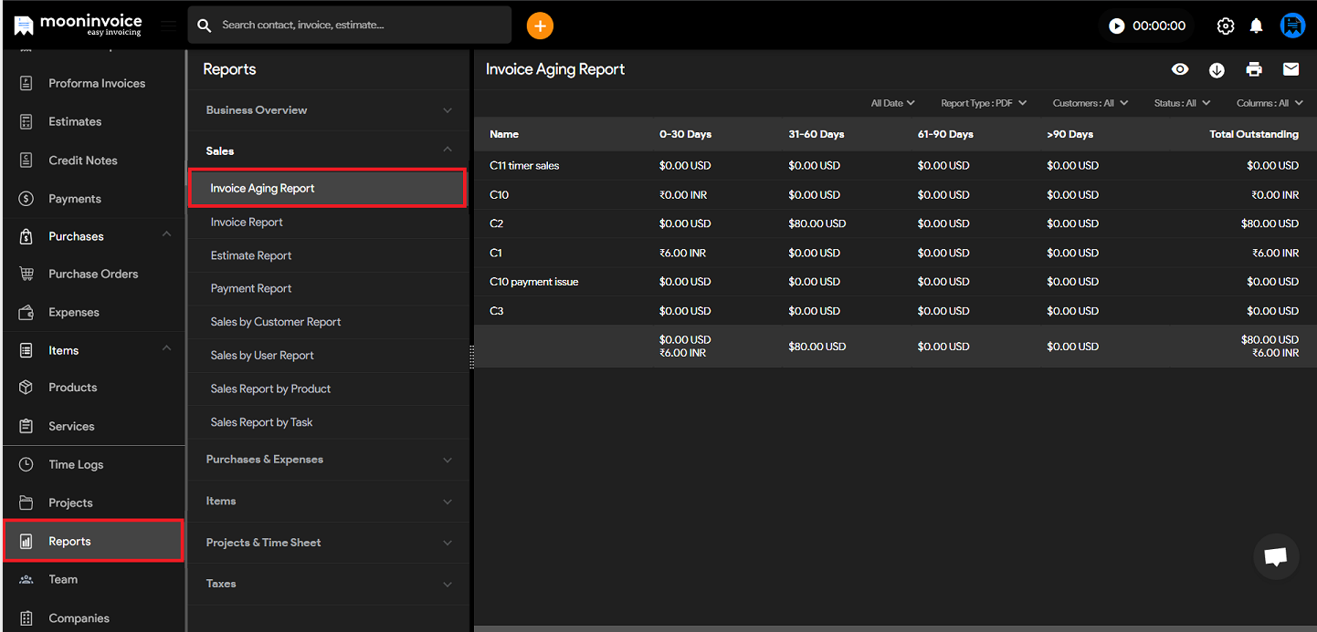Select Payment Report in the list

pyautogui.click(x=251, y=288)
